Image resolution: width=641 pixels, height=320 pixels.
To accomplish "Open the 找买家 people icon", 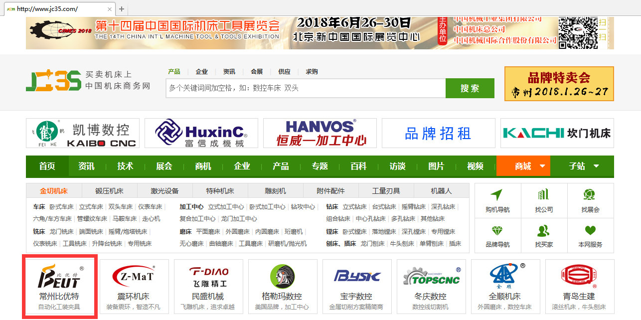I will (x=543, y=231).
